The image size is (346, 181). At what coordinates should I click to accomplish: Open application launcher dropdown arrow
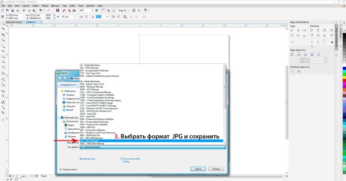tap(149, 10)
